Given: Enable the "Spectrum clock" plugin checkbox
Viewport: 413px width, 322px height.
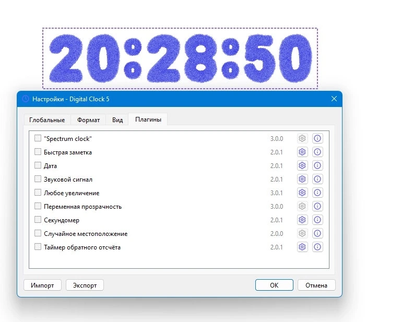Looking at the screenshot, I should tap(38, 138).
